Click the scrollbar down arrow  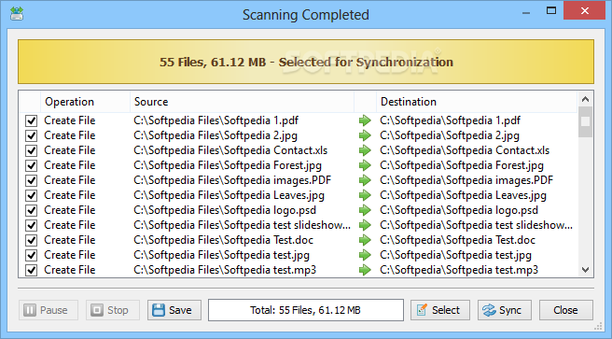[585, 270]
